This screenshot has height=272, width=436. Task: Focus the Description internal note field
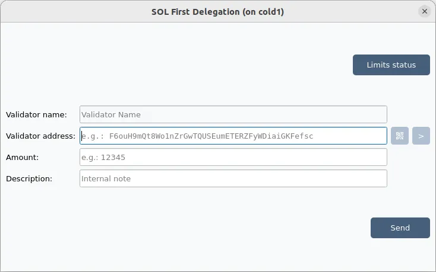pos(233,178)
